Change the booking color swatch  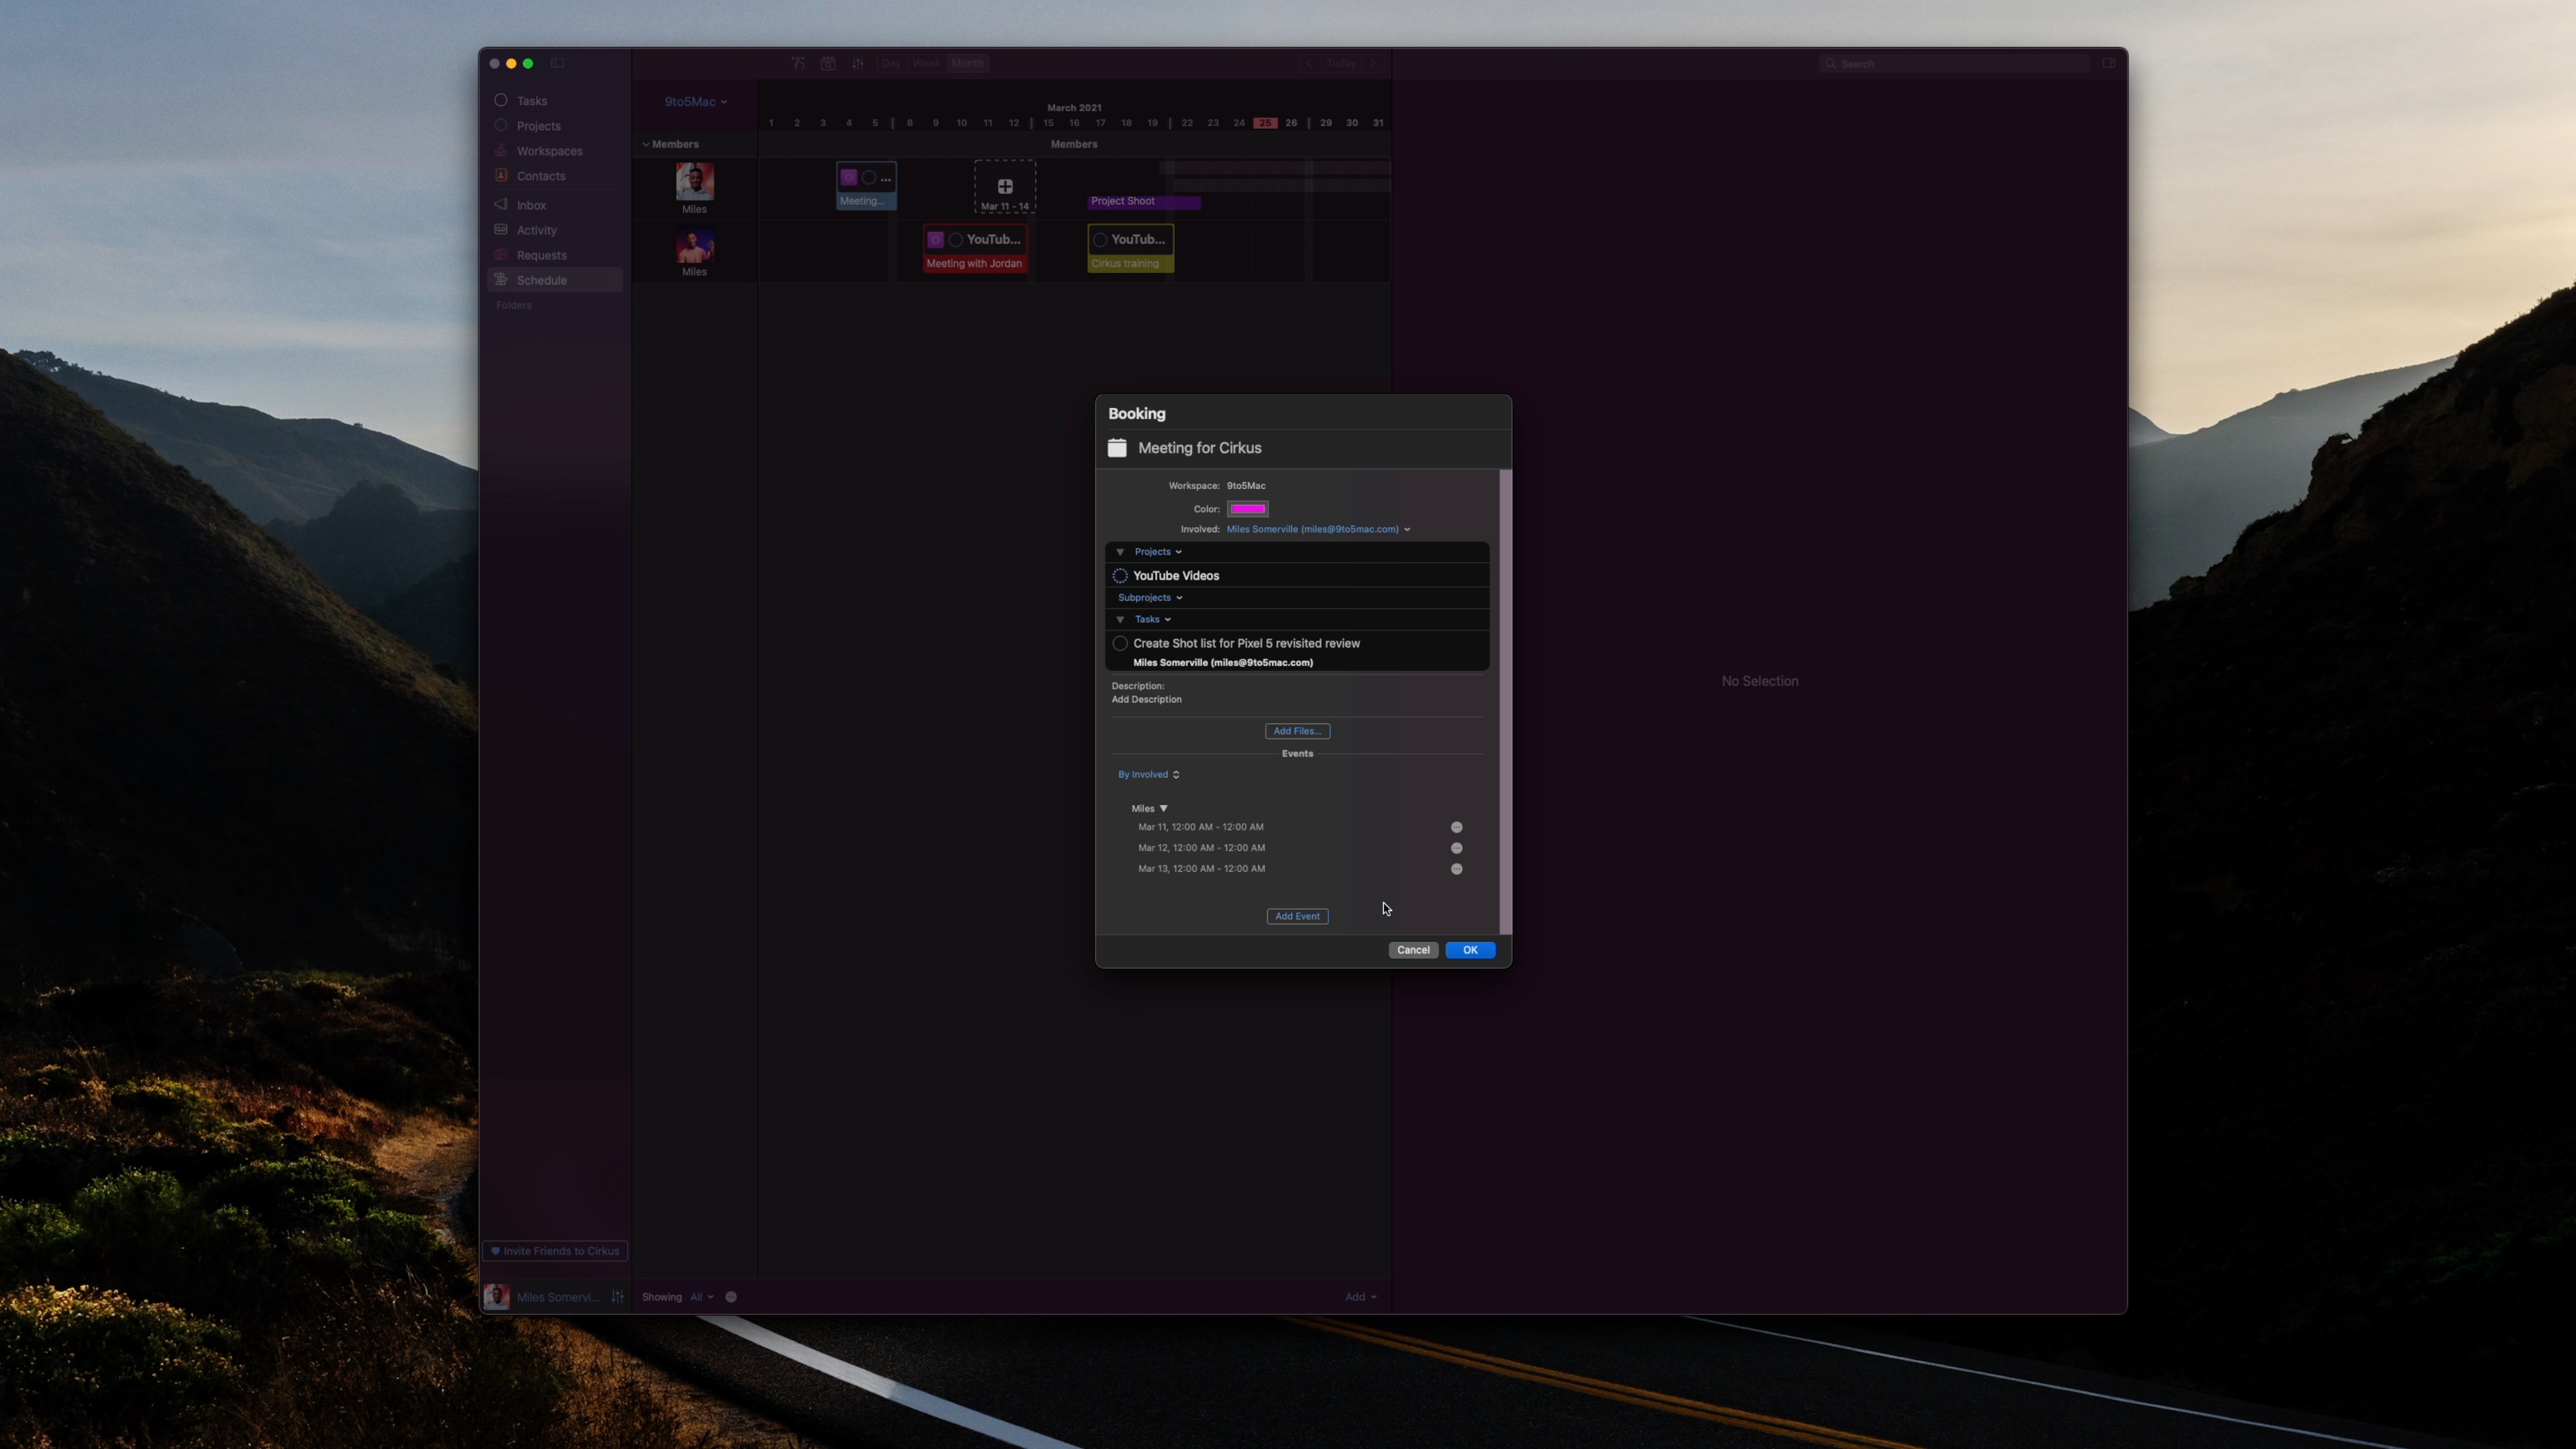[1247, 509]
